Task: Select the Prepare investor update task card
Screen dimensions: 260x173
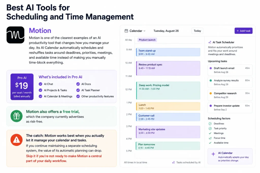Action: pos(230,108)
